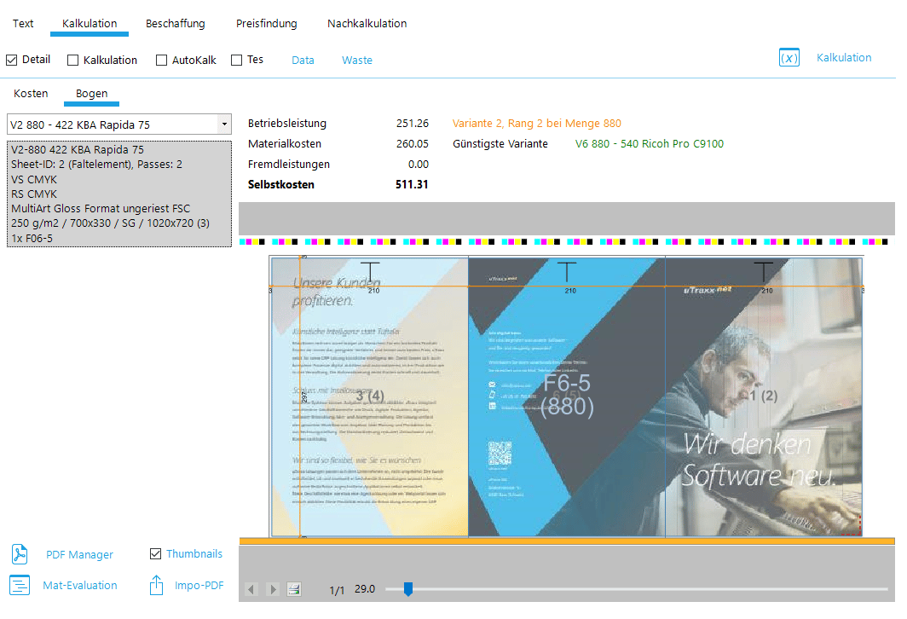The width and height of the screenshot is (907, 619).
Task: Enable the Tes checkbox
Action: coord(237,61)
